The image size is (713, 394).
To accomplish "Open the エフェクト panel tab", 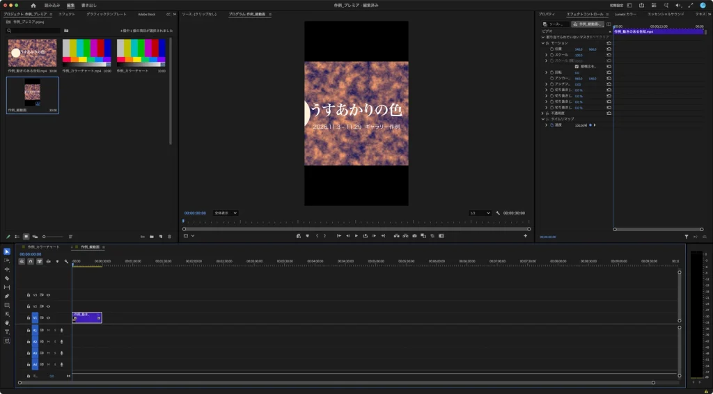I will coord(67,14).
